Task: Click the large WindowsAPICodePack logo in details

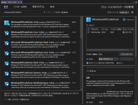Action: click(89, 20)
